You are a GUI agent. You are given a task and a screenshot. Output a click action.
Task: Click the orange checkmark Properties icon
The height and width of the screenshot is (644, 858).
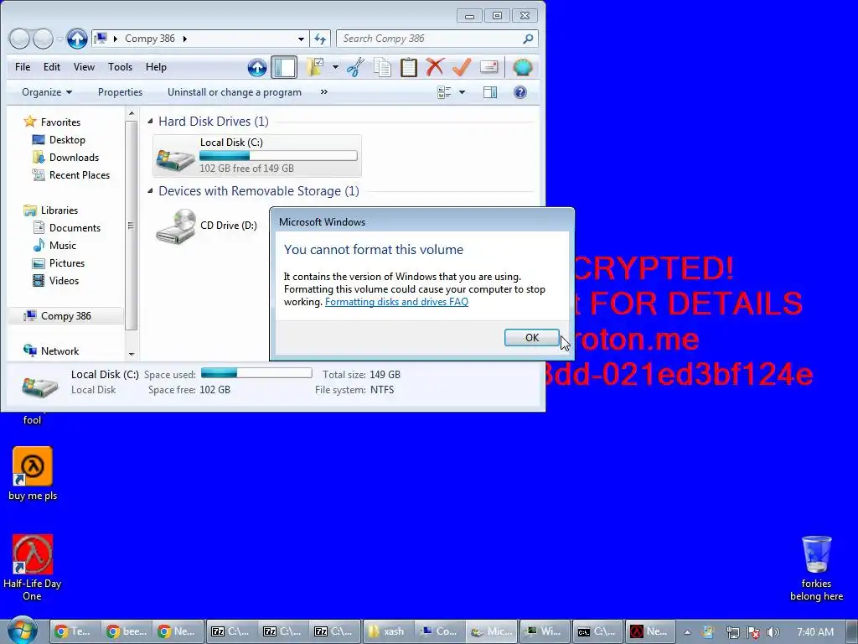(462, 67)
